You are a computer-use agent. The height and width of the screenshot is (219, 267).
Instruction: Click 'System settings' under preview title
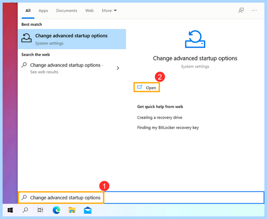[195, 67]
